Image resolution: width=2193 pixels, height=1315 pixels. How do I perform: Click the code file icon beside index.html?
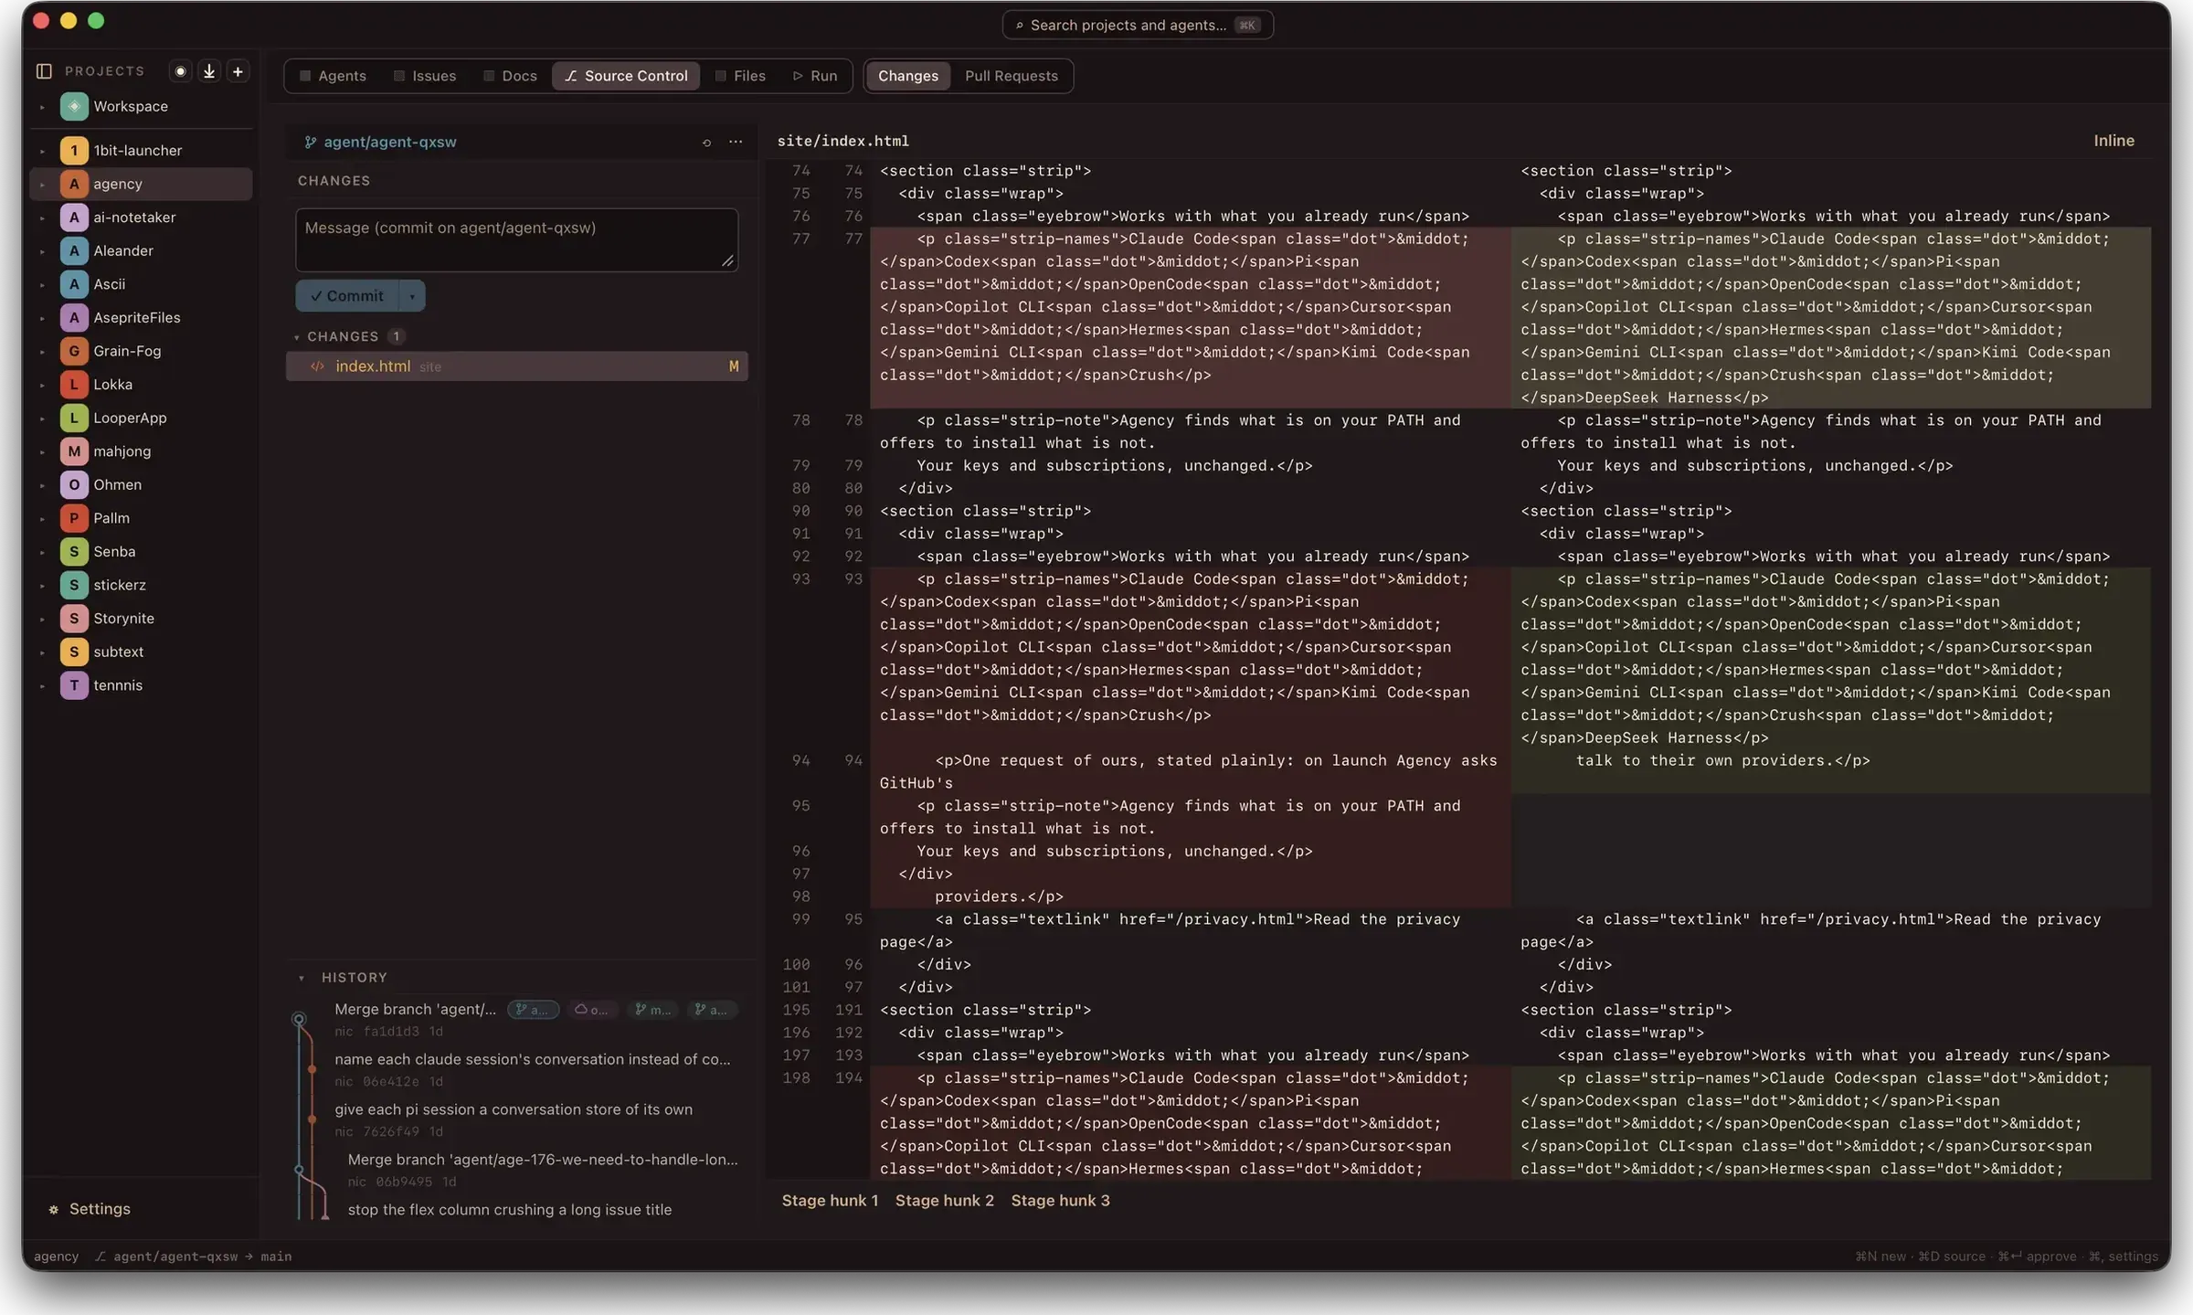click(317, 366)
